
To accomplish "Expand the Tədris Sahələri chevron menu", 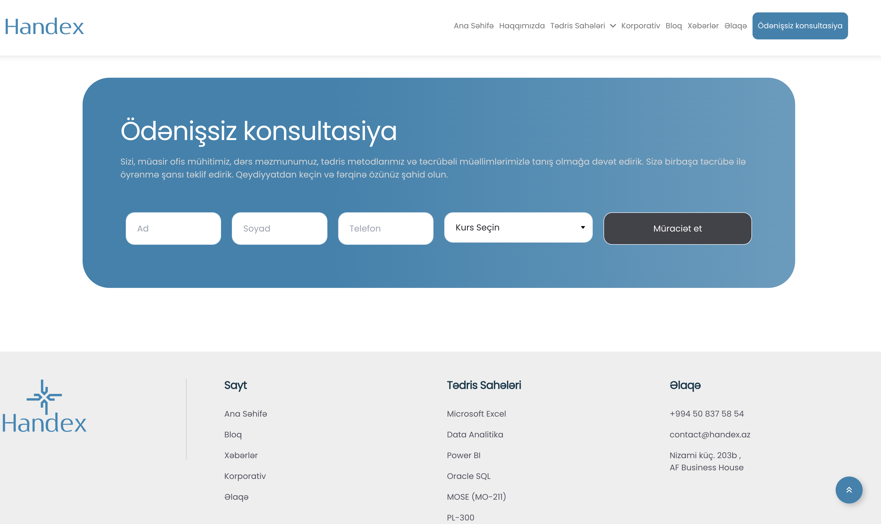I will point(613,26).
